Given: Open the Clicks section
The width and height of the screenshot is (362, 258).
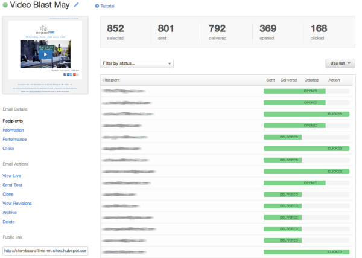Looking at the screenshot, I should coord(8,149).
